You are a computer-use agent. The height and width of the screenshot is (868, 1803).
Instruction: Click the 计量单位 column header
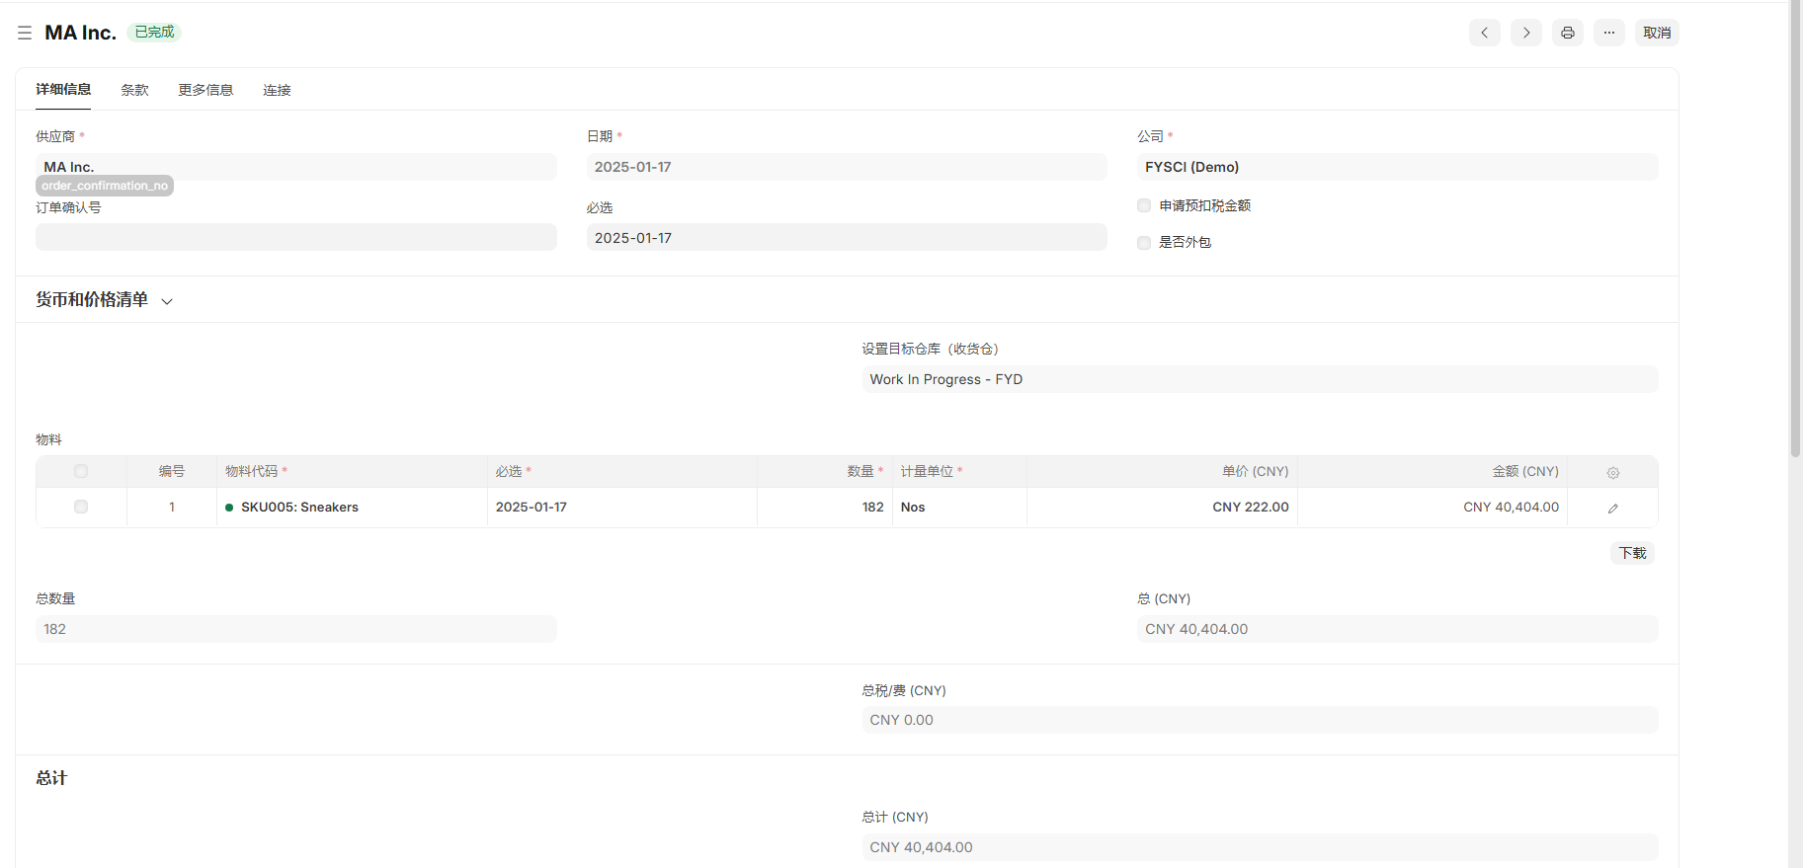tap(959, 471)
